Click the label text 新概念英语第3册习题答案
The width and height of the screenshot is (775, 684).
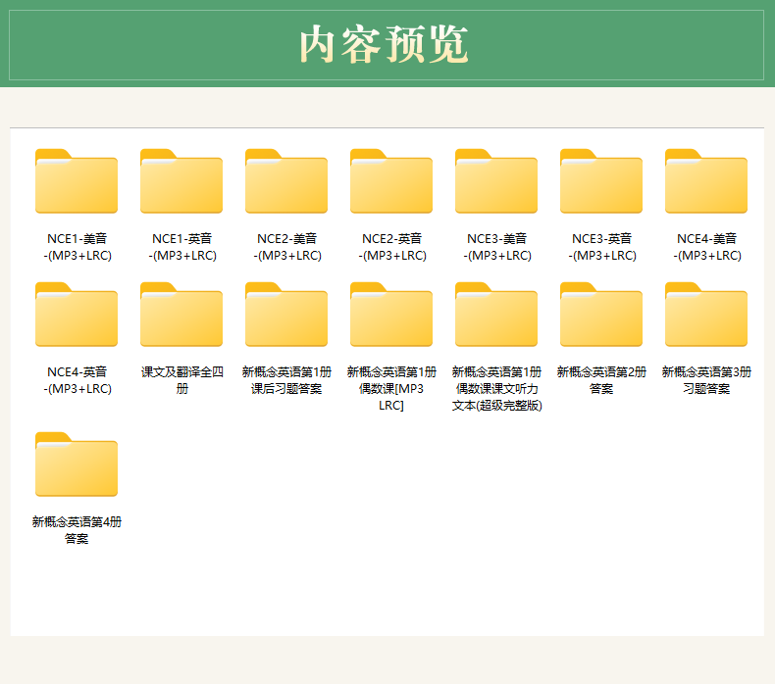click(x=706, y=380)
